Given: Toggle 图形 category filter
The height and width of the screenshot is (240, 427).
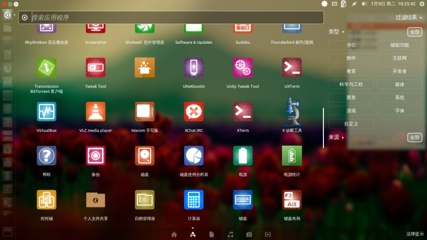Looking at the screenshot, I should (351, 98).
